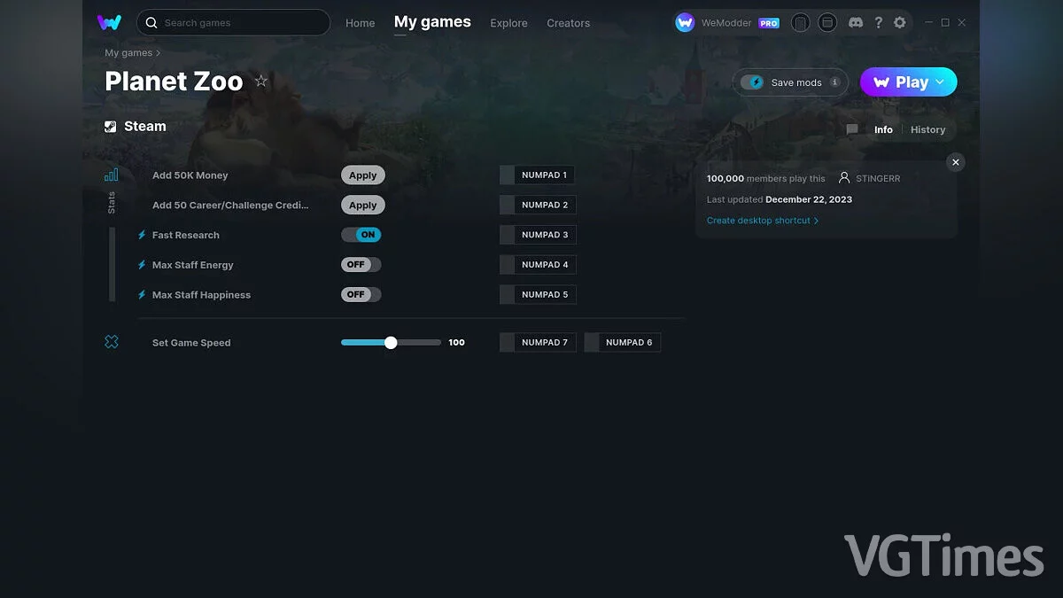Image resolution: width=1063 pixels, height=598 pixels.
Task: Change the NUMPAD 5 hotkey binding
Action: 538,295
